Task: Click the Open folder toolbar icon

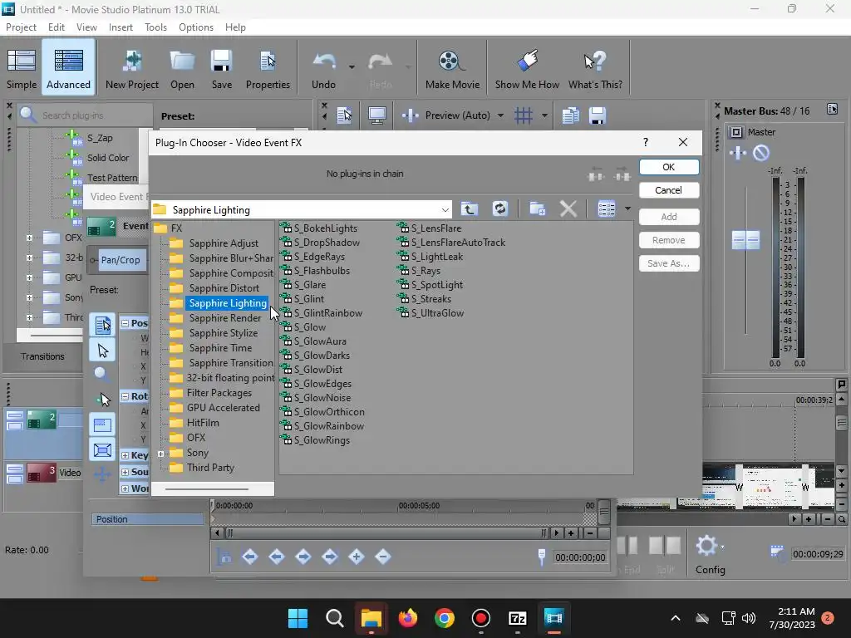Action: coord(182,69)
